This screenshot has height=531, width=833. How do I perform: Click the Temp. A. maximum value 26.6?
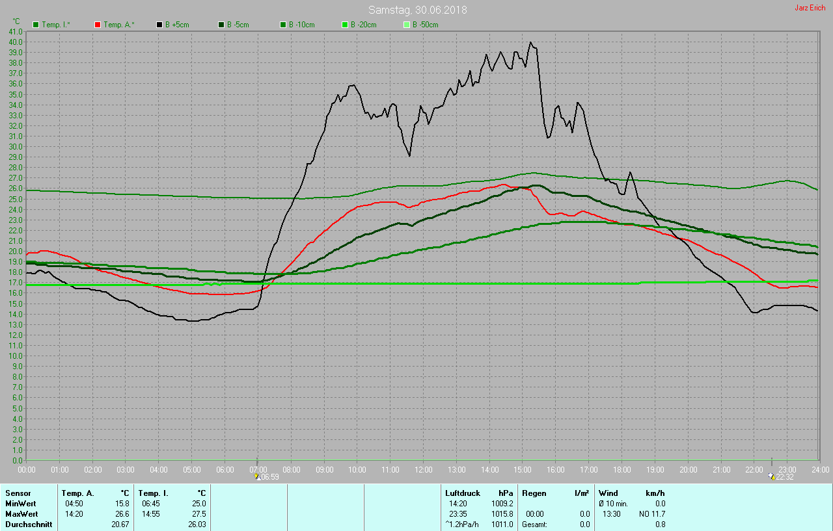point(122,514)
